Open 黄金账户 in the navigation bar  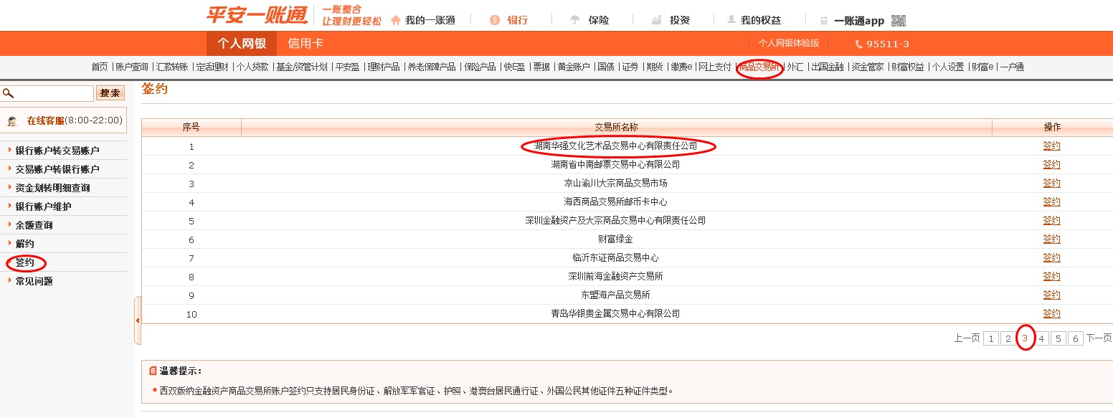click(574, 67)
